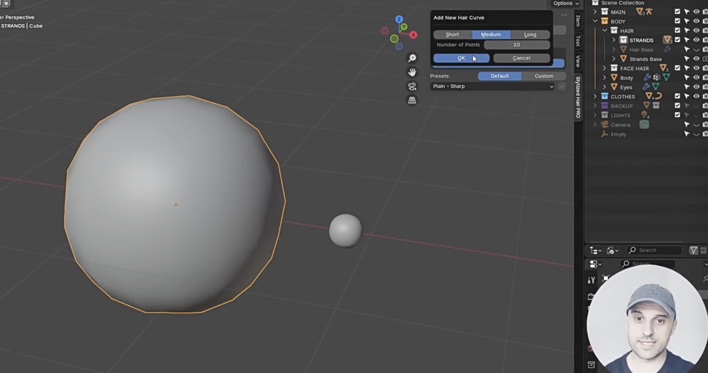Viewport: 708px width, 373px height.
Task: Open the Stylized Hair PRO sidebar tab
Action: point(578,97)
